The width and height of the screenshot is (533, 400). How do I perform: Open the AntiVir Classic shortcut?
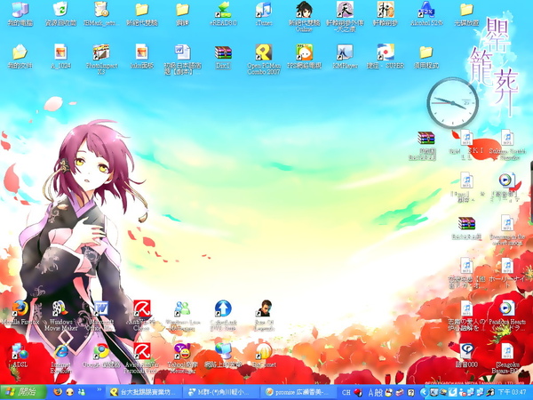click(x=142, y=316)
